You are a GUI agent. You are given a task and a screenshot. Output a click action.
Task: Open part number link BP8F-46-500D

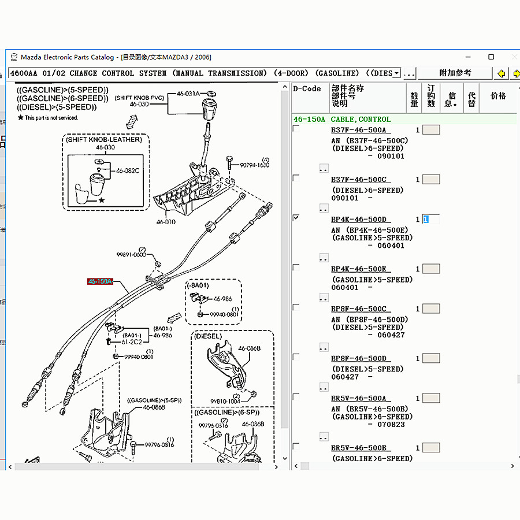(x=361, y=358)
